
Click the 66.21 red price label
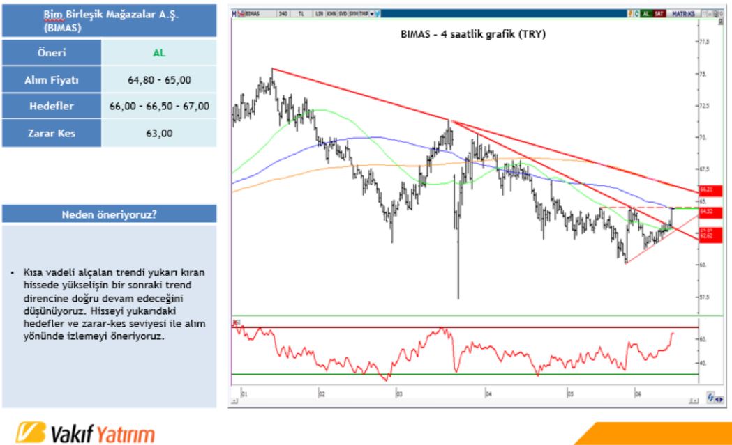pyautogui.click(x=710, y=190)
